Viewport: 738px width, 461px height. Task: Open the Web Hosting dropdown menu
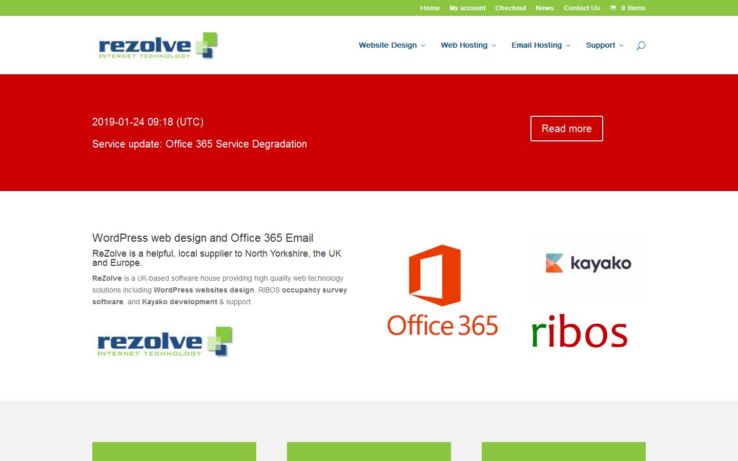click(464, 45)
